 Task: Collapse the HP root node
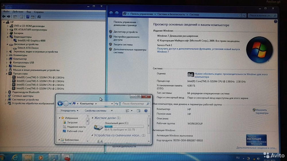click(4, 22)
